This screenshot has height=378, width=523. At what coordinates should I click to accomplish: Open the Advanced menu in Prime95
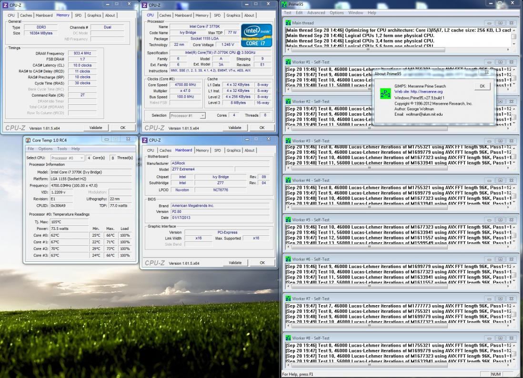pos(316,13)
